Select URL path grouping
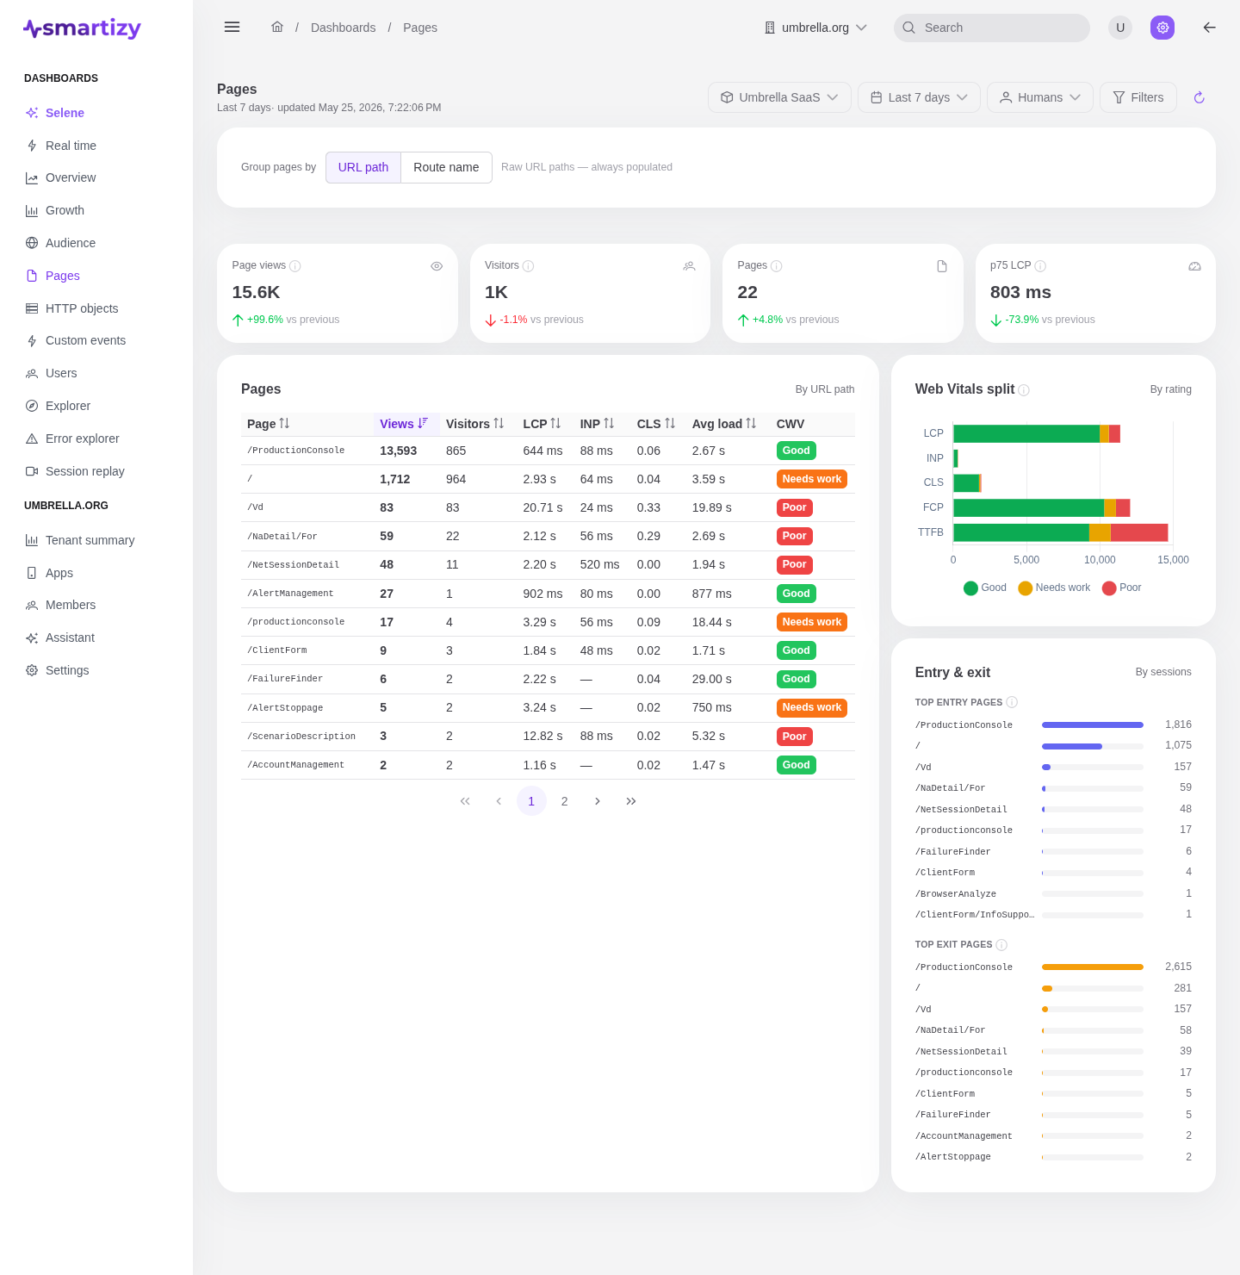 pyautogui.click(x=363, y=167)
